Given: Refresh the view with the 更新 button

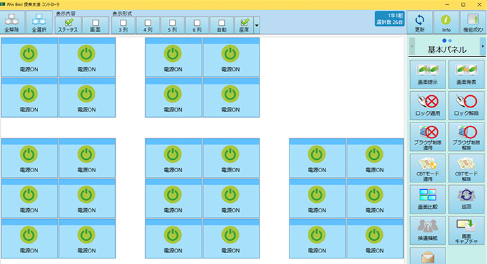Looking at the screenshot, I should pos(420,22).
